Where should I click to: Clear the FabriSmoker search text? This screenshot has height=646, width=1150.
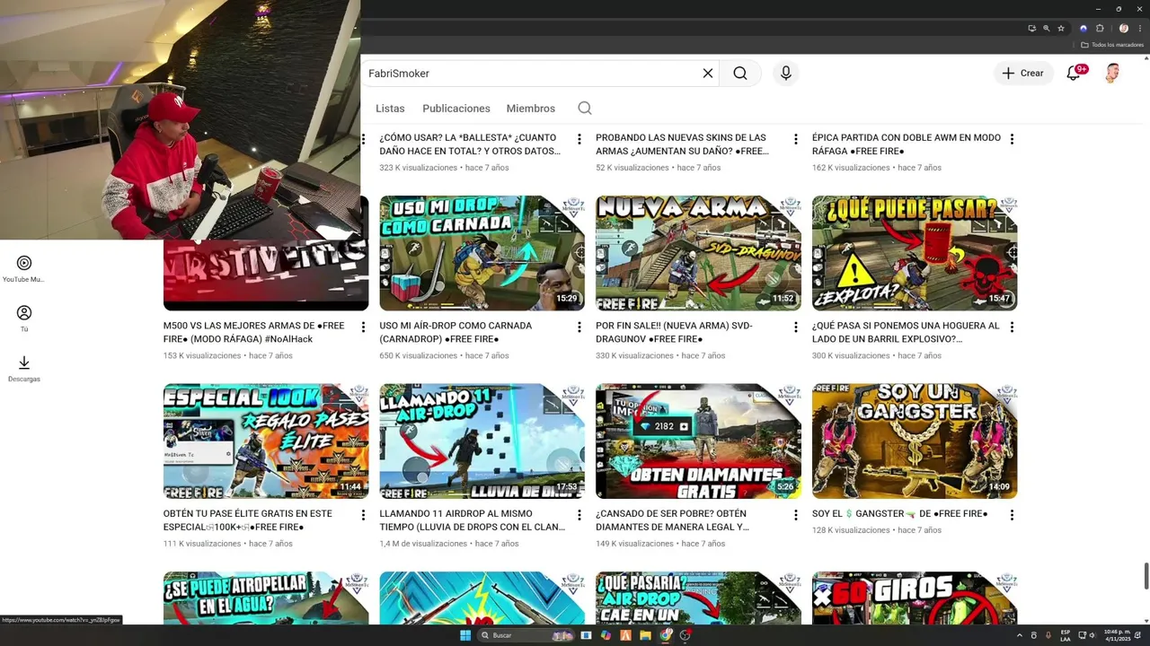tap(708, 74)
